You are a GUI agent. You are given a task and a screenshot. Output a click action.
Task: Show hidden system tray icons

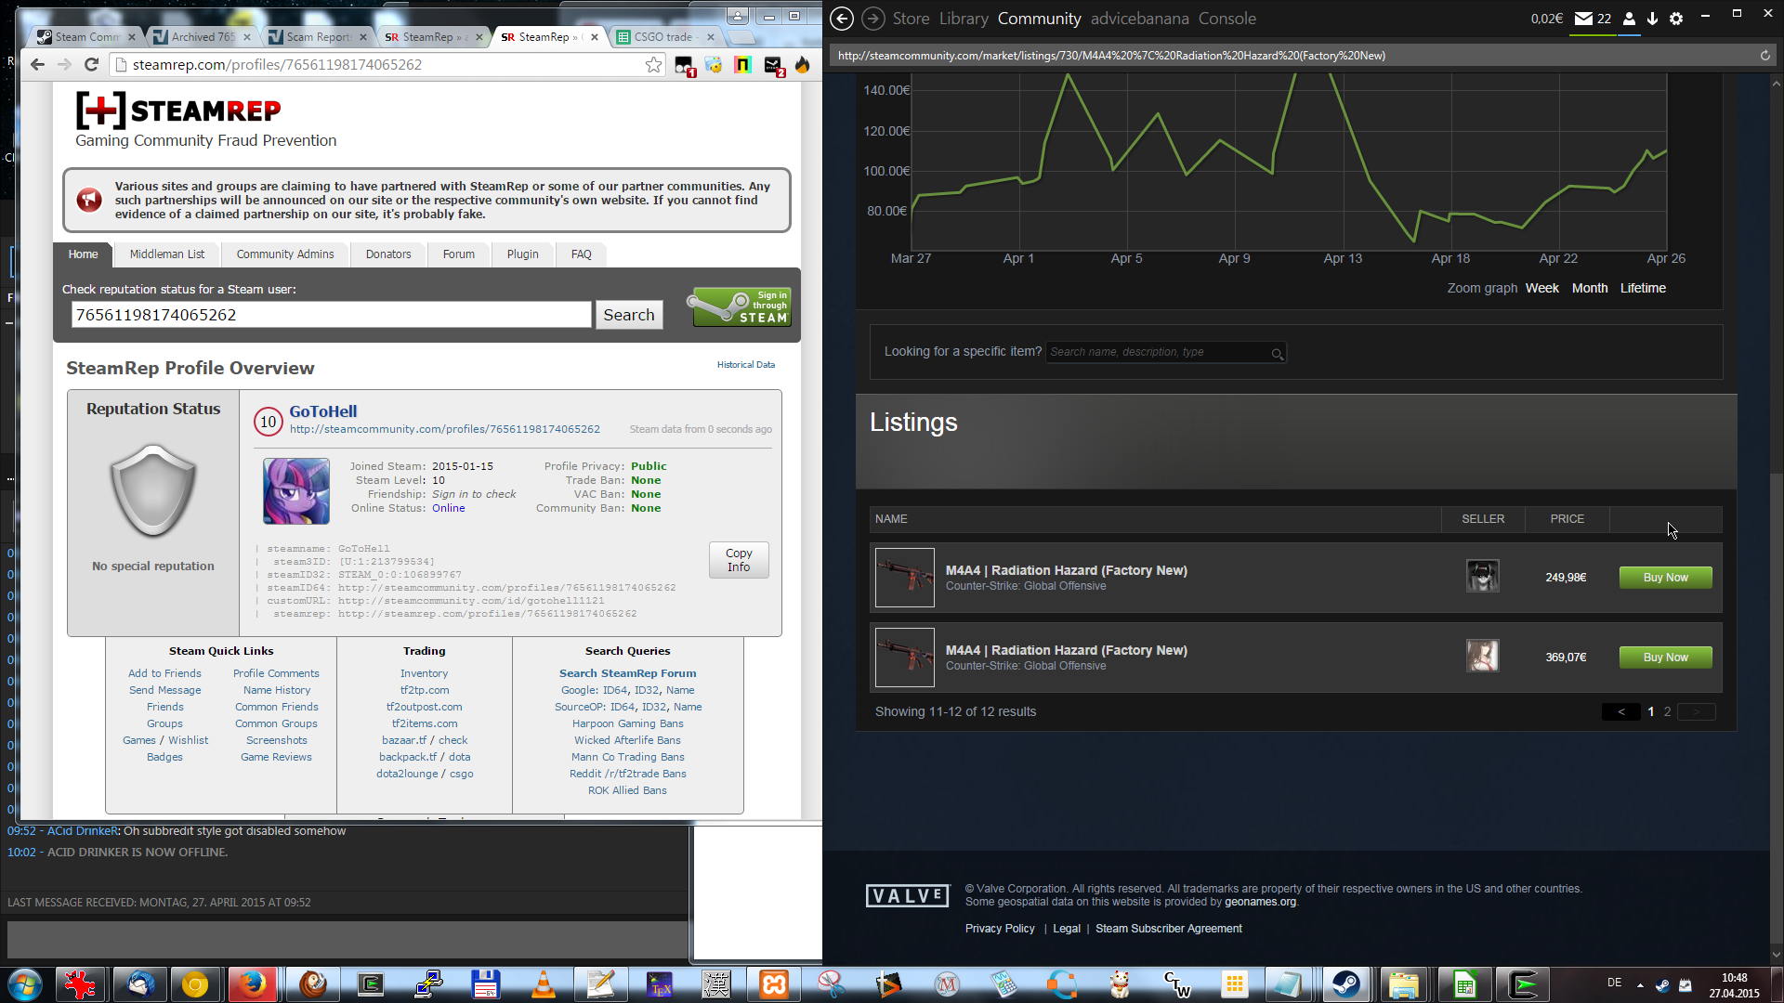[1640, 984]
